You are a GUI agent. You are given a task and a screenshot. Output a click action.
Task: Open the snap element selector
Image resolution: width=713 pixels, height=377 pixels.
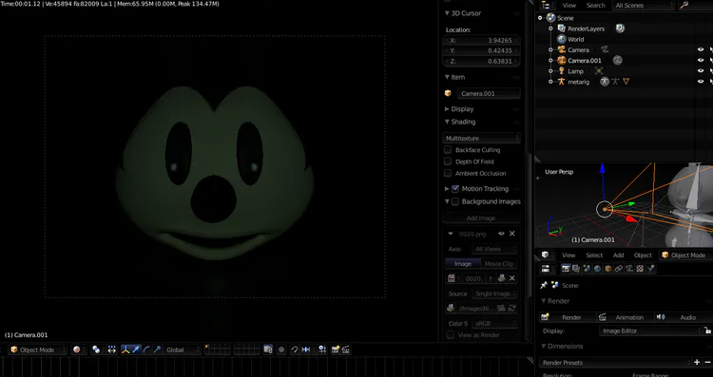coord(306,349)
